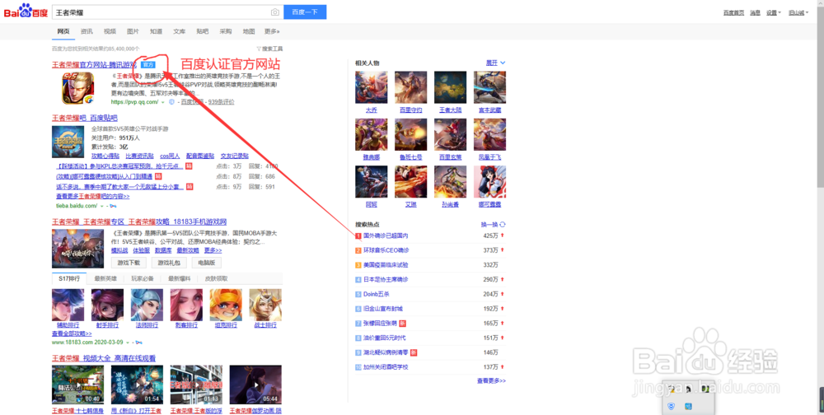Play the video with 05:44 duration
Viewport: 824px width, 415px height.
[255, 385]
